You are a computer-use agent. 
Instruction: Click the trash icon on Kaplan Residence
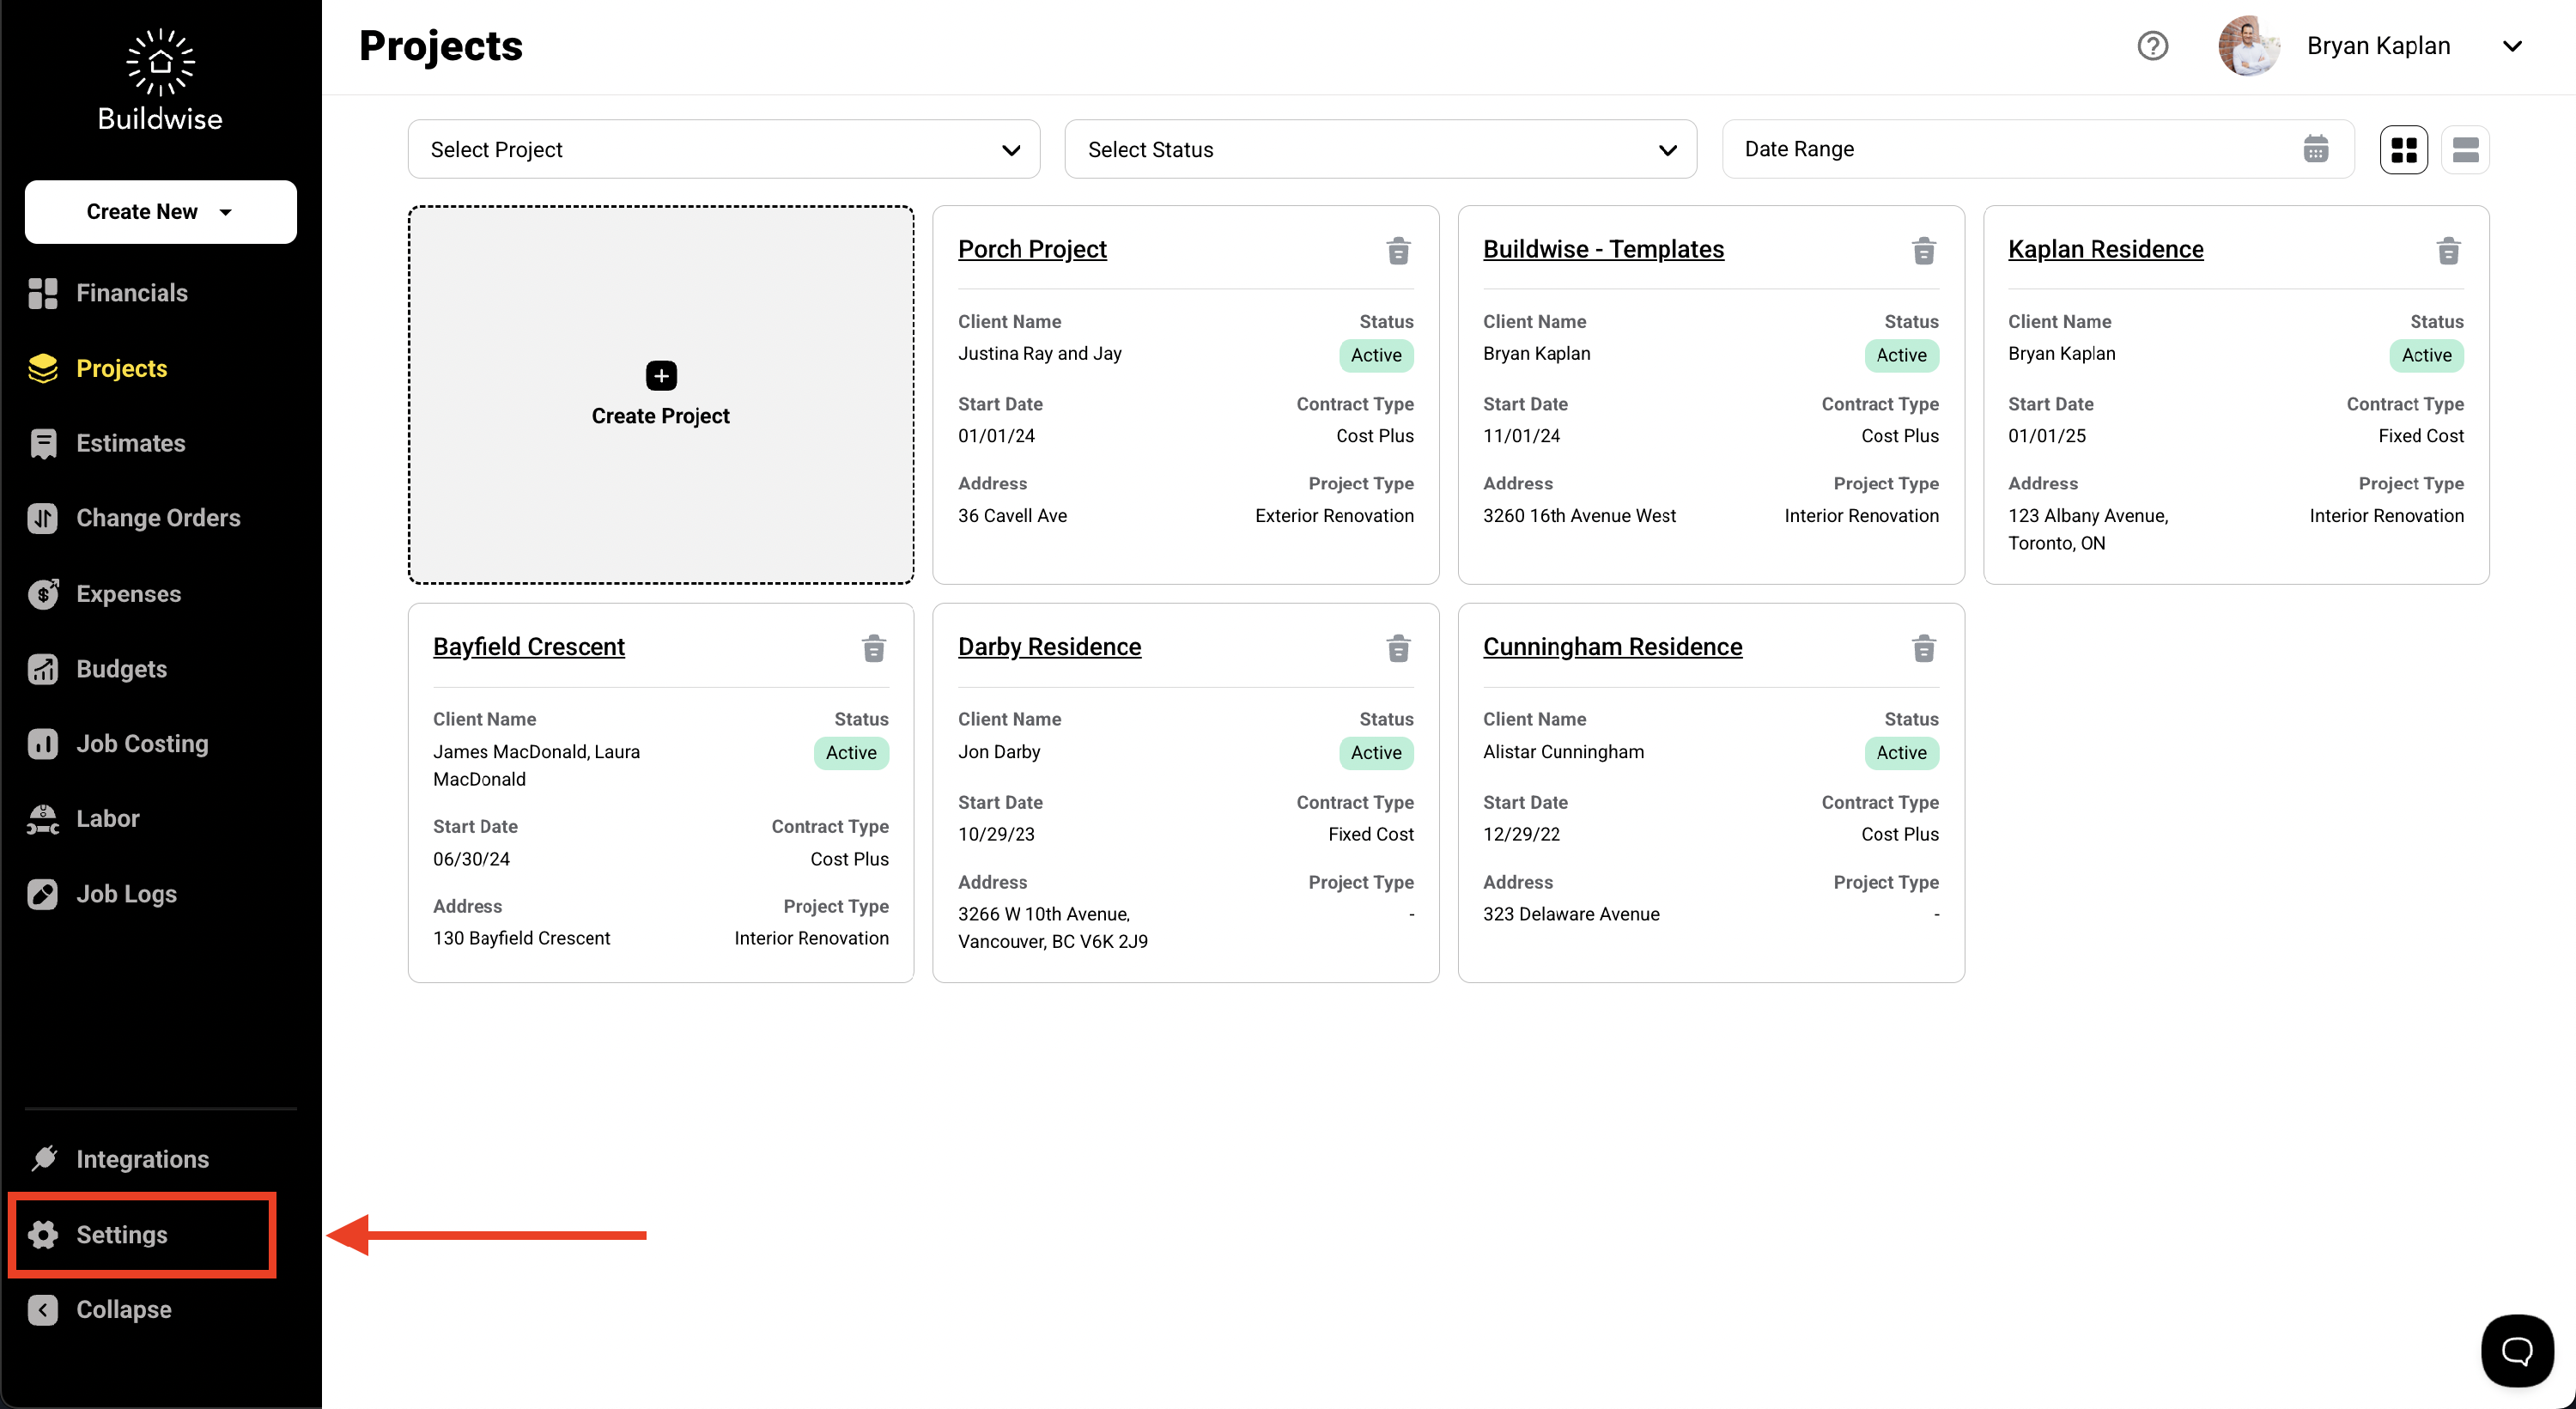click(x=2448, y=250)
